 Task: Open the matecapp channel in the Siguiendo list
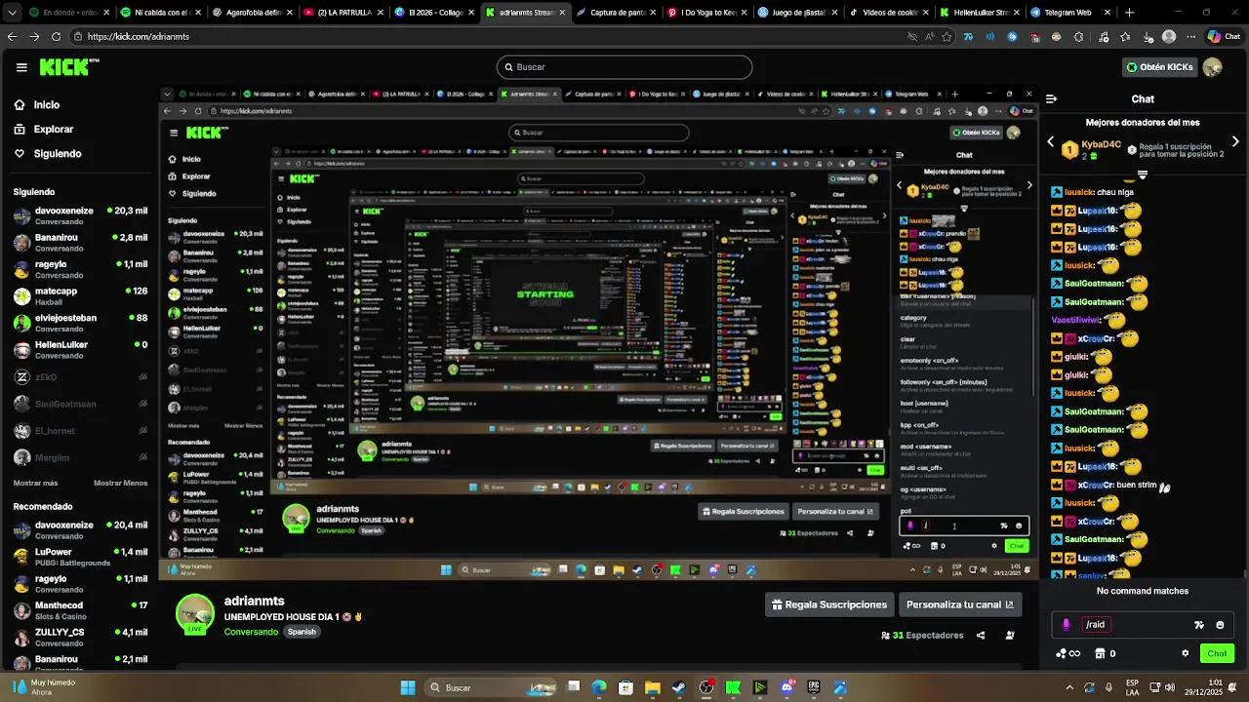coord(80,296)
